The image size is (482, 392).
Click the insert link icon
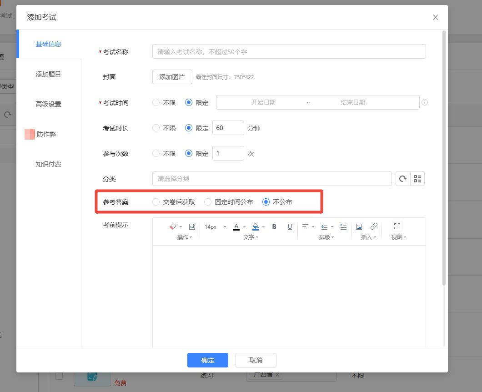(x=374, y=226)
